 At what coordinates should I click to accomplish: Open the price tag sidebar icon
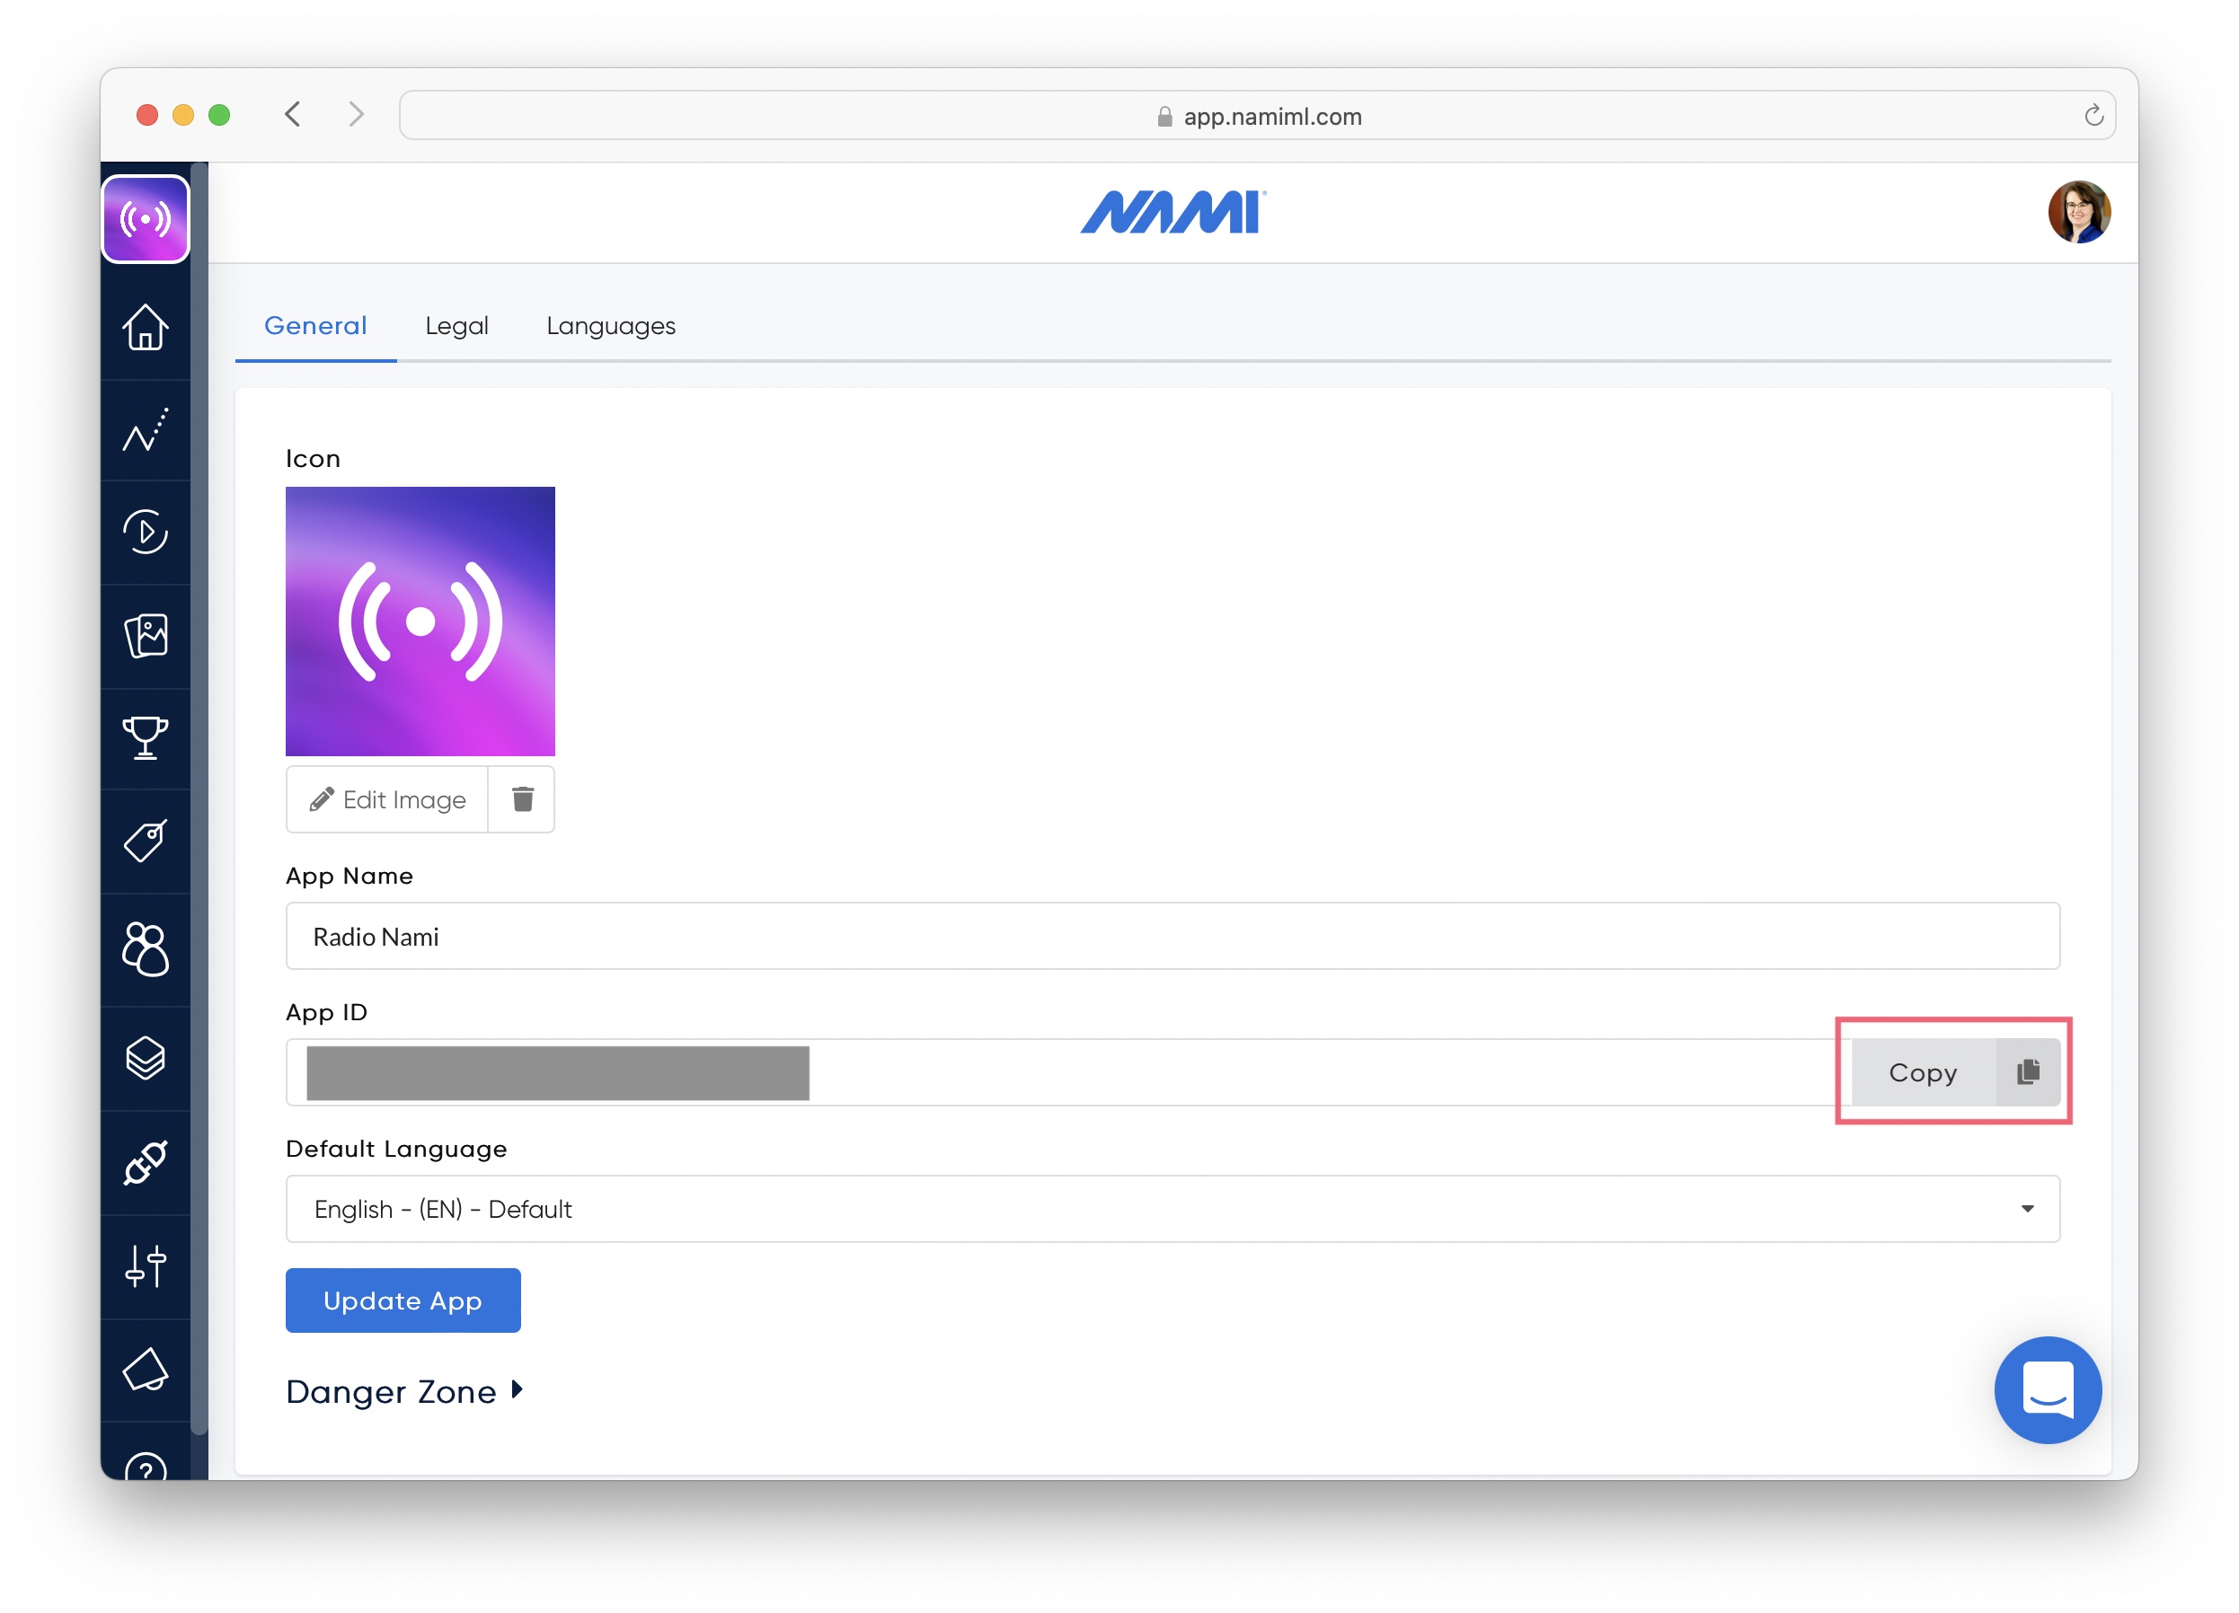146,841
